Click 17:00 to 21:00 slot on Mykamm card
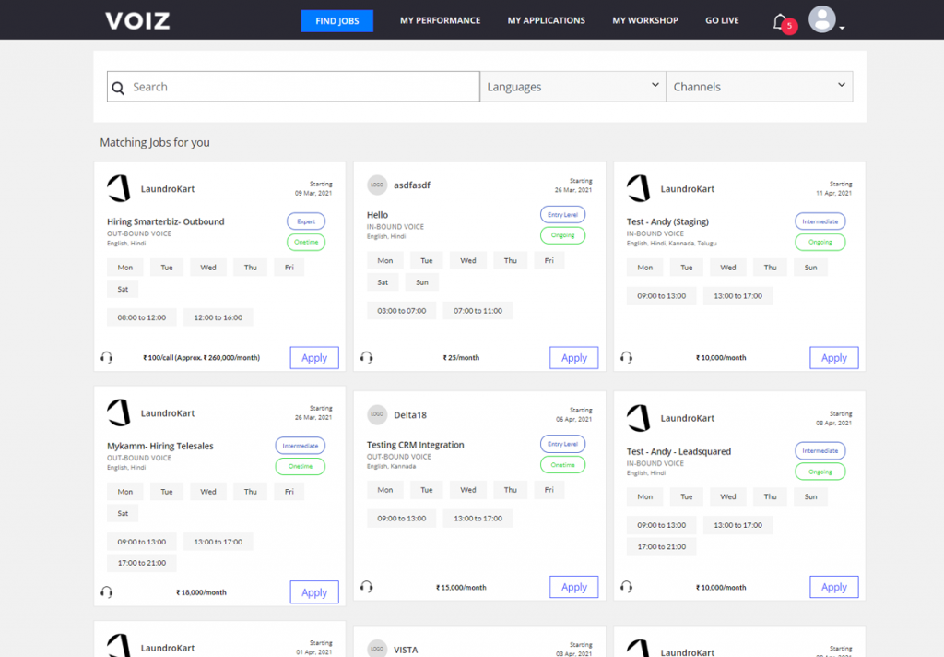 141,563
